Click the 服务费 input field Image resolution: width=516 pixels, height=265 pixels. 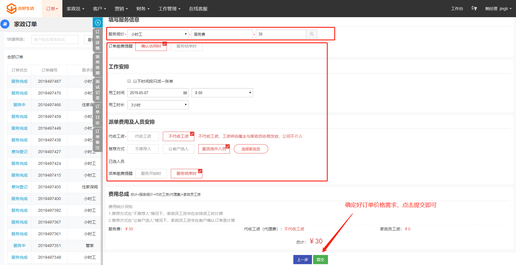(222, 34)
